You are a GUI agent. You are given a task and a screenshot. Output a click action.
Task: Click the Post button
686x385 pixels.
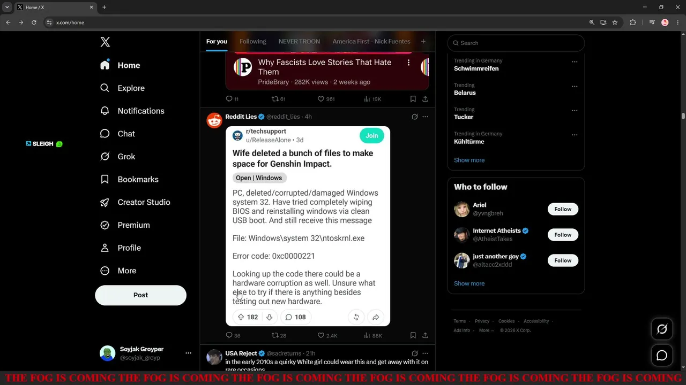point(140,295)
